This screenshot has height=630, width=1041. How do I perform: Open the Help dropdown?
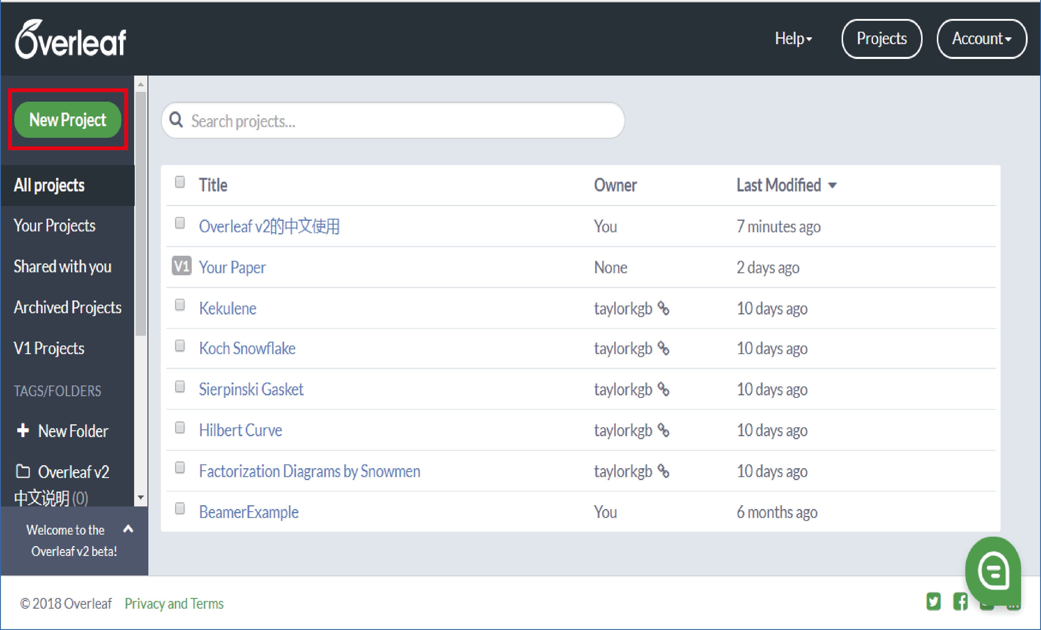point(793,39)
